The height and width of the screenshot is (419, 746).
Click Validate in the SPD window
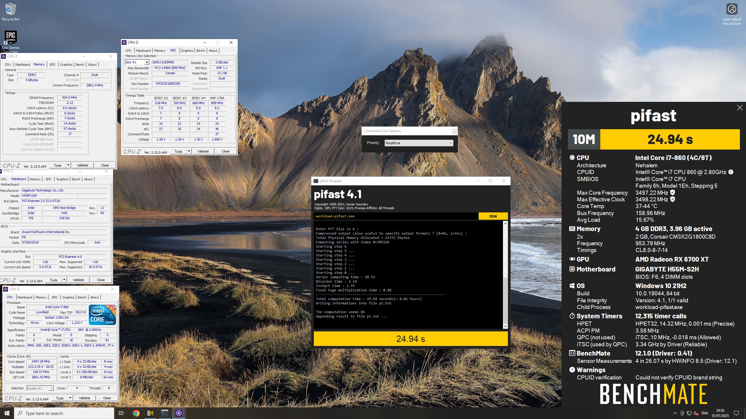pyautogui.click(x=203, y=151)
